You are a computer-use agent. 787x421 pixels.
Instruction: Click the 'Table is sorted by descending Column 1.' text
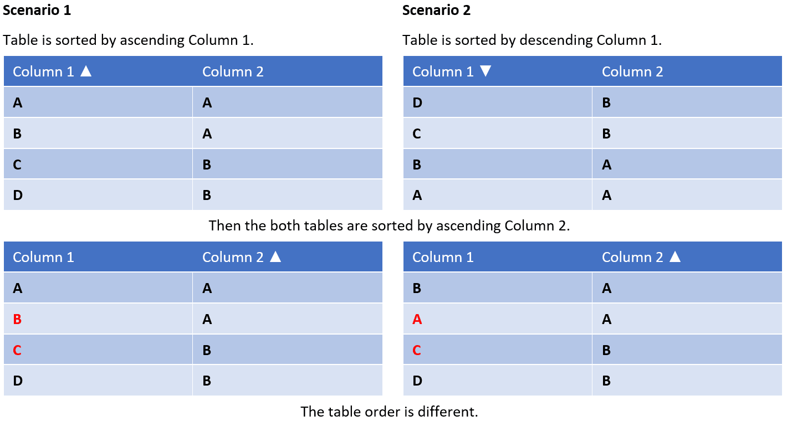(x=532, y=40)
